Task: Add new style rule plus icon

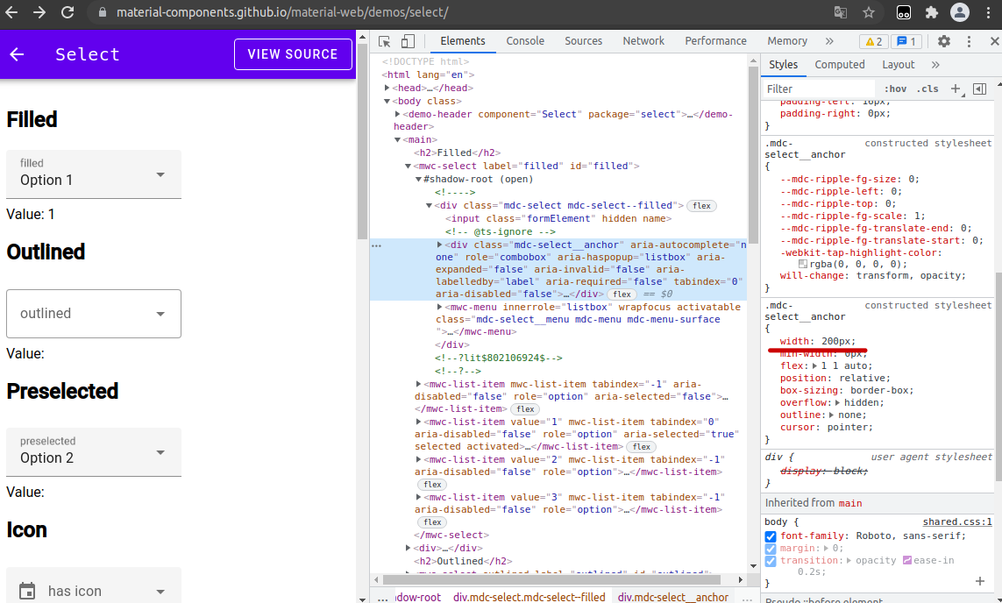Action: (x=956, y=89)
